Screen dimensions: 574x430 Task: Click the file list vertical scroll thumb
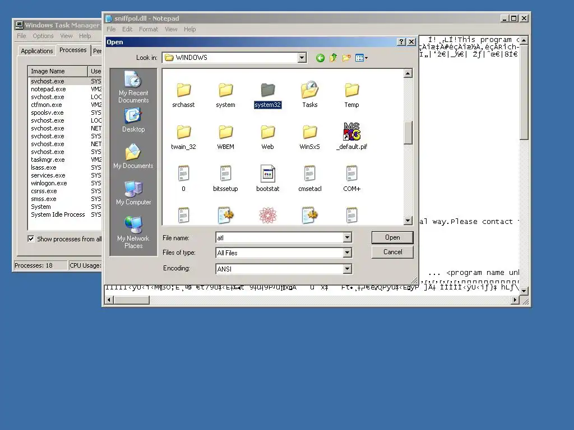click(x=408, y=133)
